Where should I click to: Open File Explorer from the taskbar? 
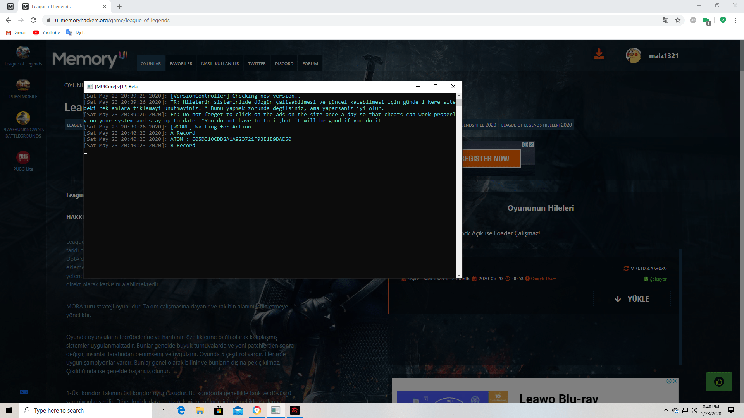tap(200, 410)
